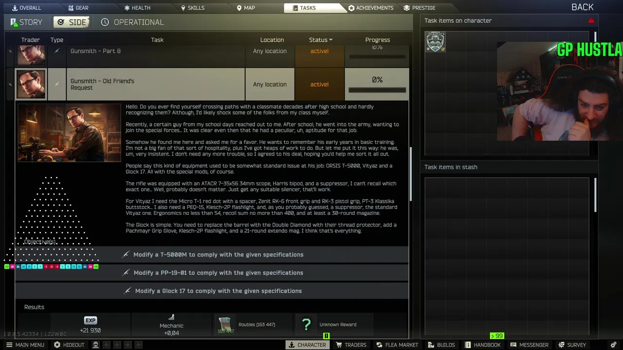Click the Skills tab icon
This screenshot has height=350, width=623.
click(183, 8)
